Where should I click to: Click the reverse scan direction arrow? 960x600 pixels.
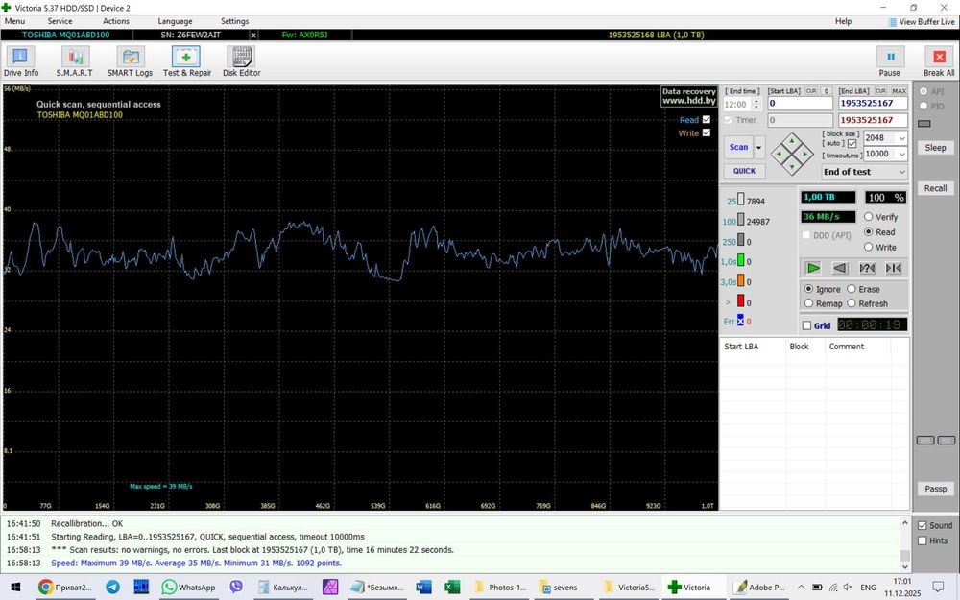click(x=840, y=268)
